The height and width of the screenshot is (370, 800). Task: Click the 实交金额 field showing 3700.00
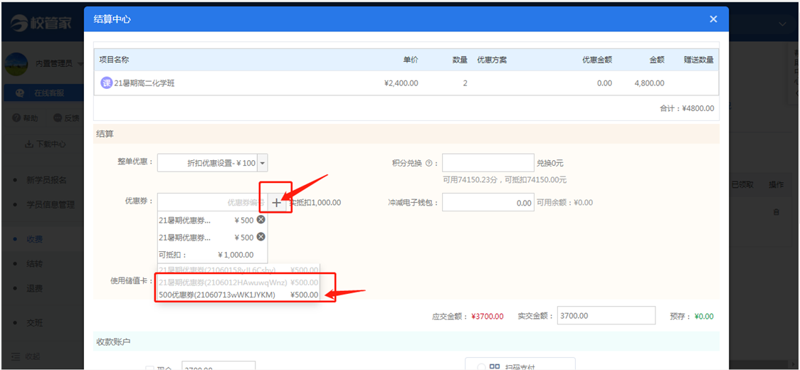coord(606,316)
